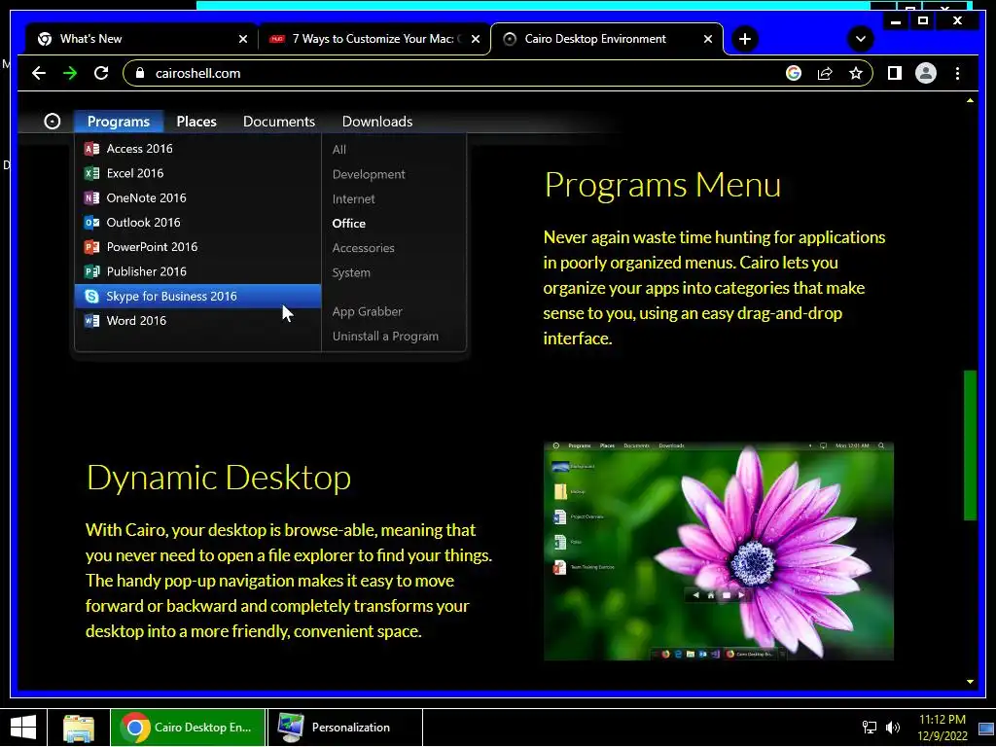The width and height of the screenshot is (996, 747).
Task: Open the Chrome profile avatar
Action: (x=926, y=73)
